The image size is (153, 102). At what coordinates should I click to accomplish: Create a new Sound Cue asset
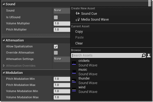[x=89, y=13]
